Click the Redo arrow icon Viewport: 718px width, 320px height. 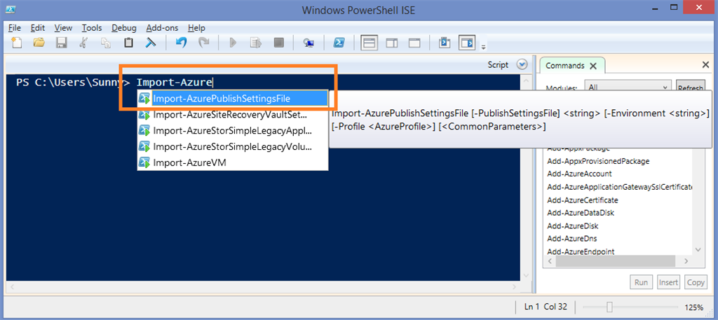[203, 43]
